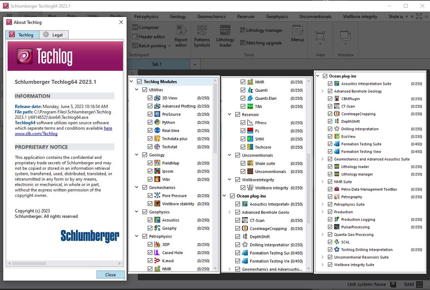Expand the NMR Suite node
The height and width of the screenshot is (290, 430).
tap(322, 182)
